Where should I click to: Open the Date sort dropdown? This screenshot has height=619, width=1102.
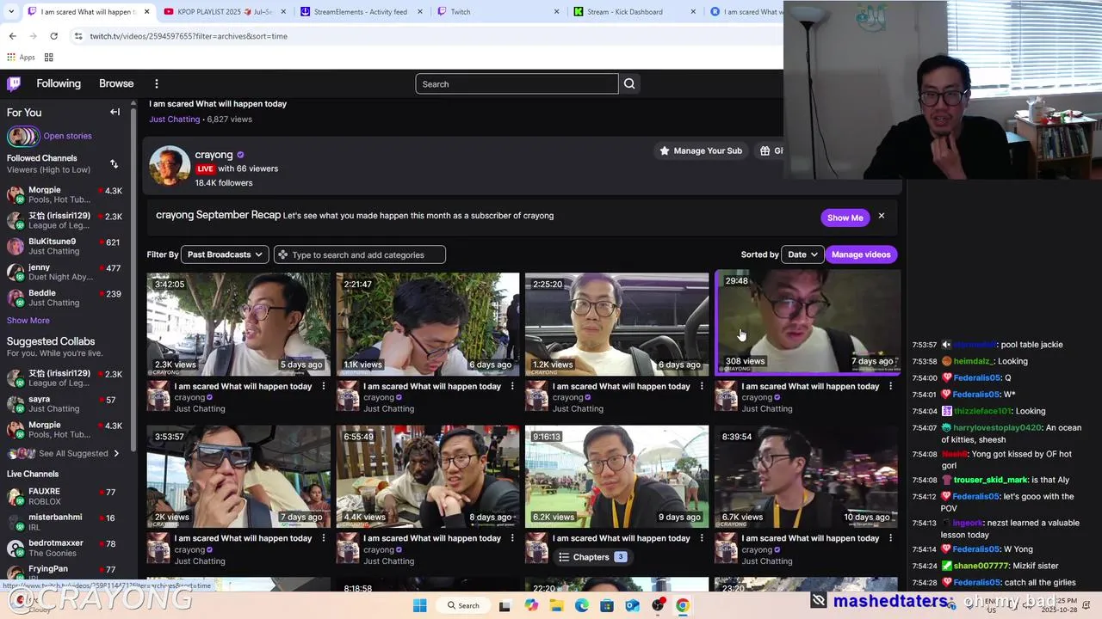coord(802,254)
